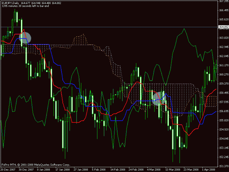This screenshot has height=172, width=229.
Task: Click the 20 Dec 2007 date label
Action: pos(8,170)
